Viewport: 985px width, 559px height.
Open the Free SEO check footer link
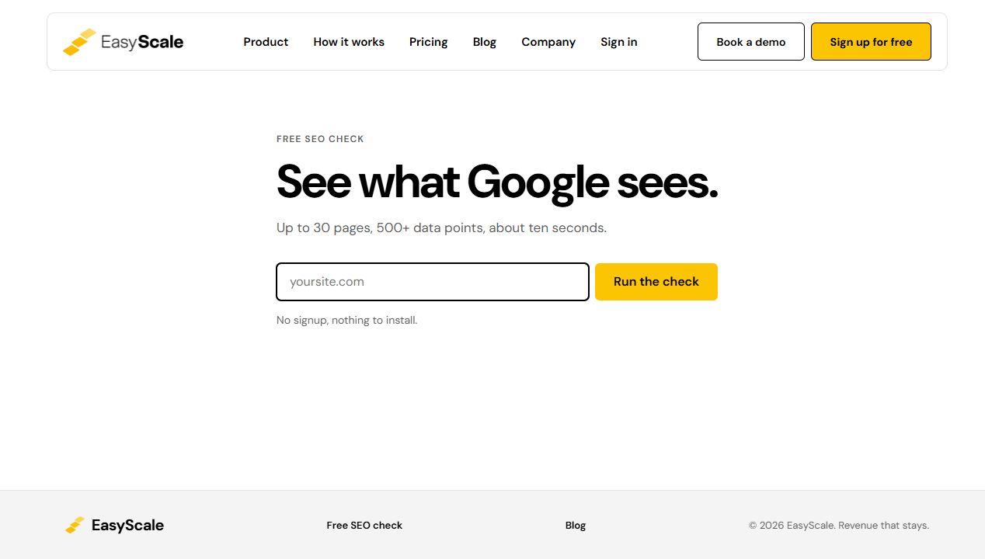pos(364,526)
